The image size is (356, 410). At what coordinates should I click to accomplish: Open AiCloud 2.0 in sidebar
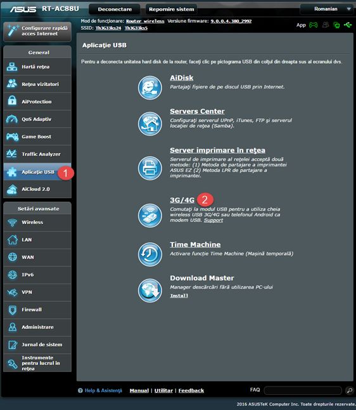37,189
